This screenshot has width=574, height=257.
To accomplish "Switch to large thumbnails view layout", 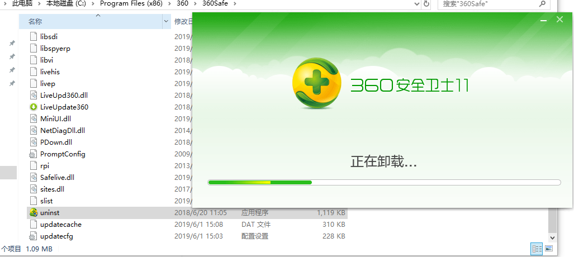I will coord(549,248).
